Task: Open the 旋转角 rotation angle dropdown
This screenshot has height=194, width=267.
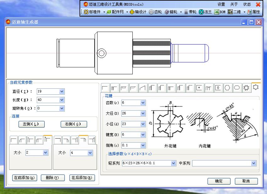Action: pos(62,108)
